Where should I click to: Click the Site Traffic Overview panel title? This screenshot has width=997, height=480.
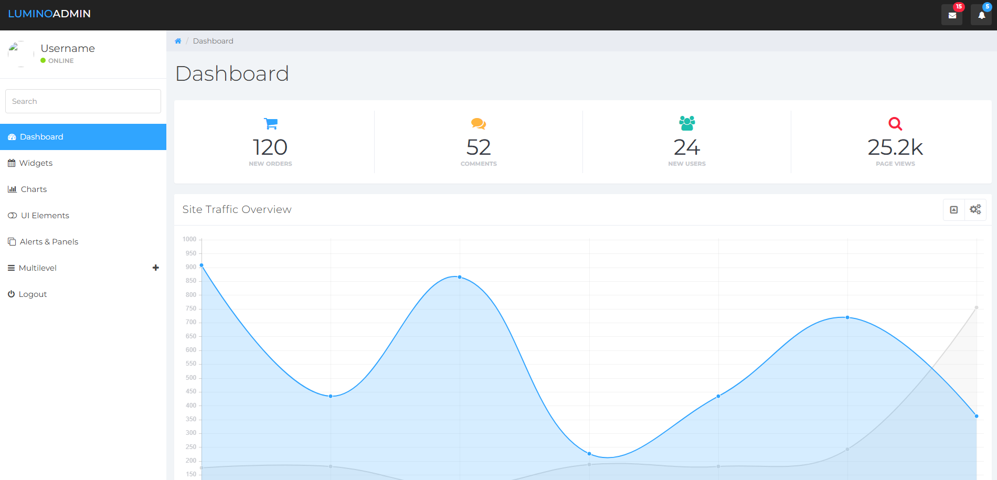[237, 209]
